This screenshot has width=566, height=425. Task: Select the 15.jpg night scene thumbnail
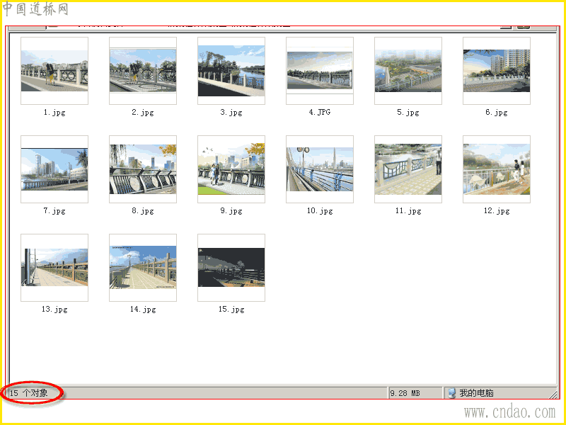[231, 268]
